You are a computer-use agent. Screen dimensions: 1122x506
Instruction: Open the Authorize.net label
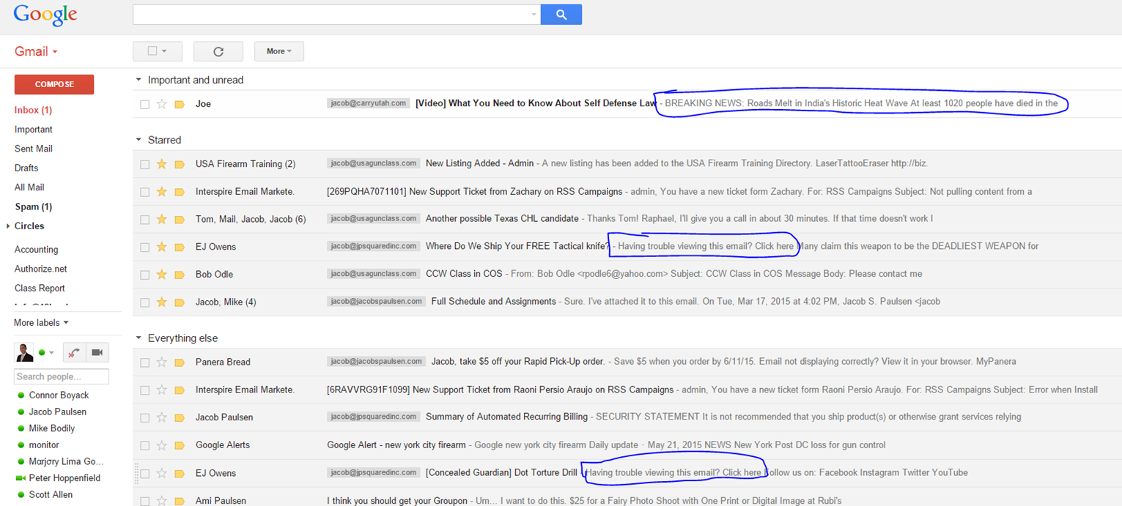point(40,269)
